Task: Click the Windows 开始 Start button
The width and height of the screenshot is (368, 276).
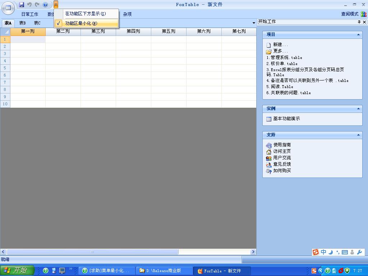Action: pyautogui.click(x=17, y=271)
